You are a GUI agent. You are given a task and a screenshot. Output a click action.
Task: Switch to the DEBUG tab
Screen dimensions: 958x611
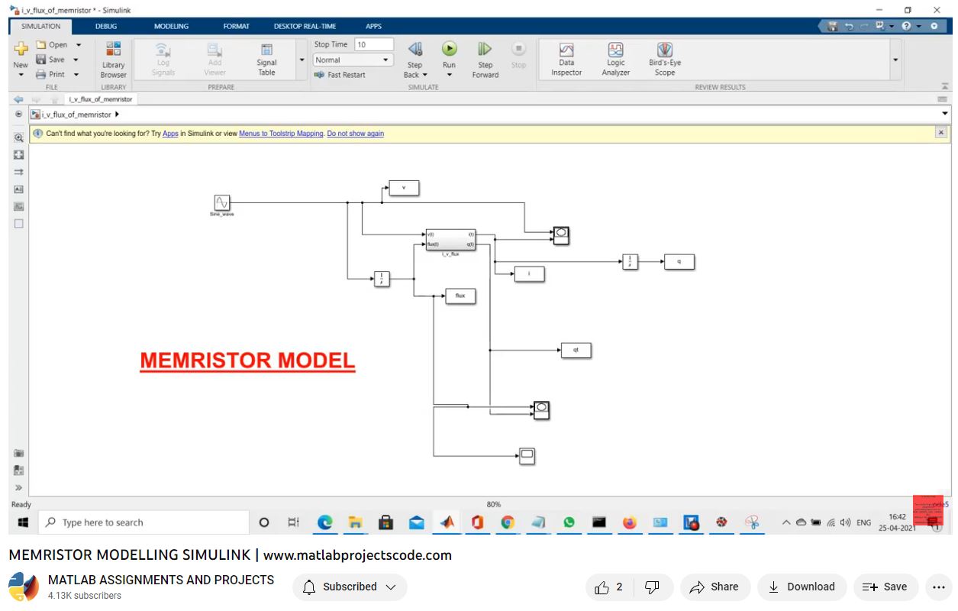(106, 26)
